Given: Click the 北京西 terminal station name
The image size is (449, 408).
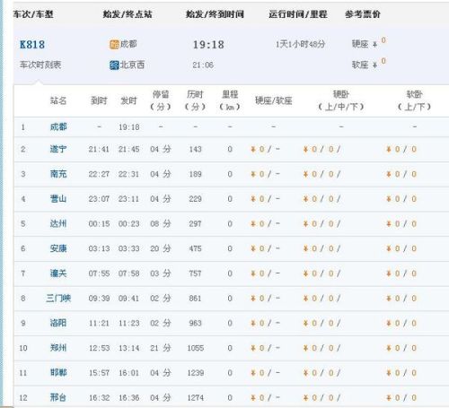Looking at the screenshot, I should pos(132,65).
